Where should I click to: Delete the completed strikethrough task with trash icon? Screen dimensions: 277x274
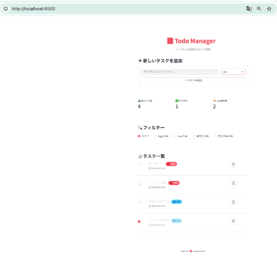point(233,221)
